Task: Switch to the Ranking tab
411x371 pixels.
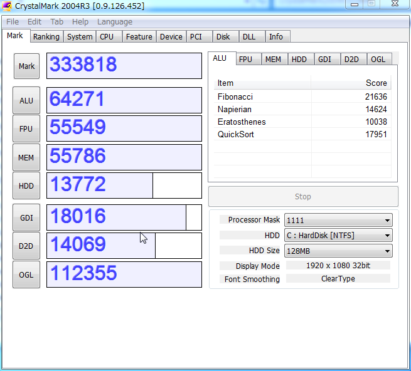Action: click(46, 36)
